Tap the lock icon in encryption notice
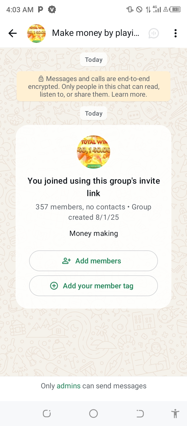 point(41,79)
